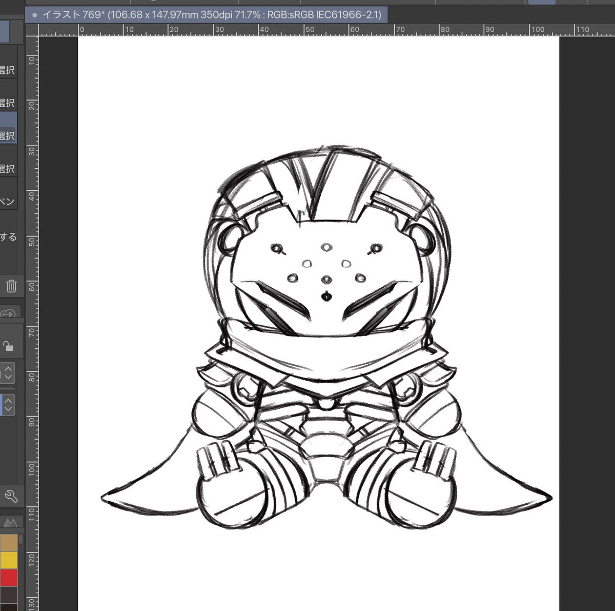Screen dimensions: 615x611
Task: Pick the yellow color swatch
Action: 9,560
